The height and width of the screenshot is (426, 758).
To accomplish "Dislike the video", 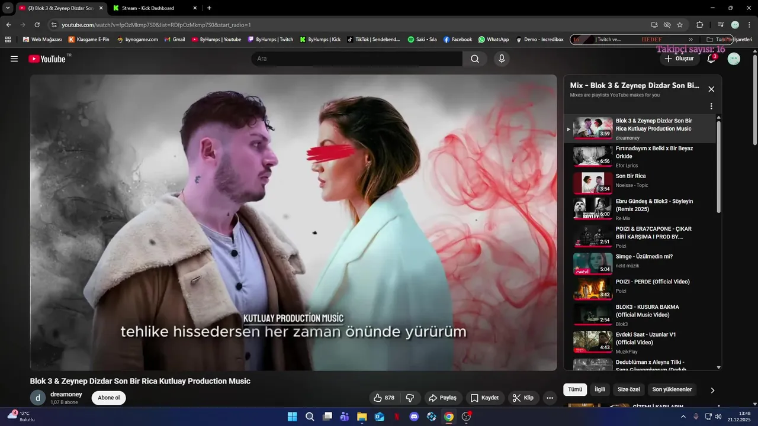I will (410, 398).
